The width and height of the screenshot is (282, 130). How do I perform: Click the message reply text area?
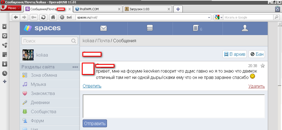coord(174,106)
